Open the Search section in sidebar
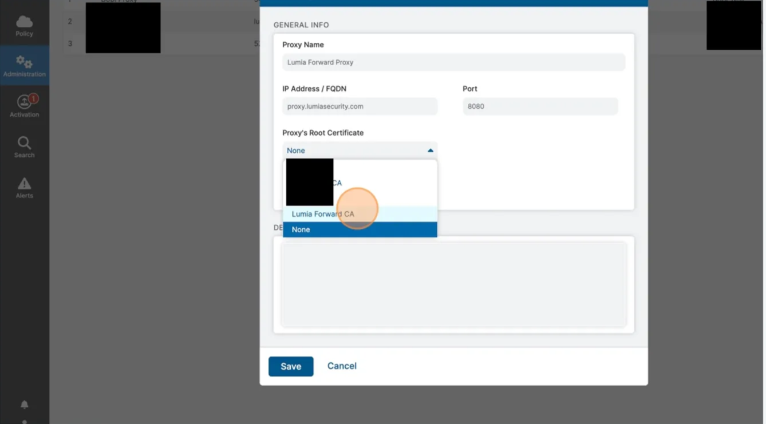The height and width of the screenshot is (424, 766). tap(24, 147)
